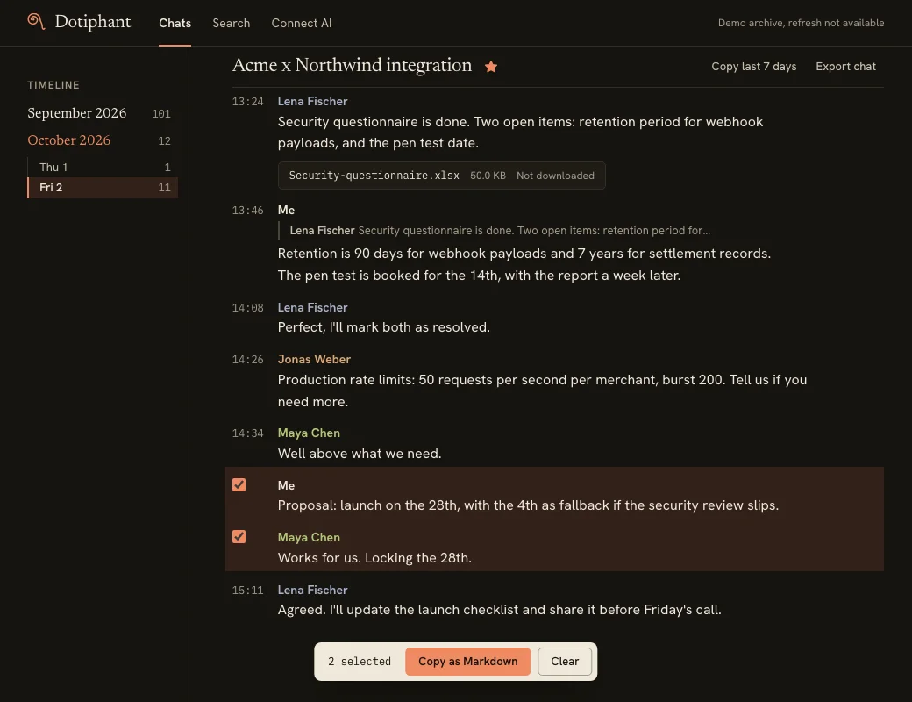Screen dimensions: 912x702
Task: Switch to the Search tab
Action: [x=231, y=24]
